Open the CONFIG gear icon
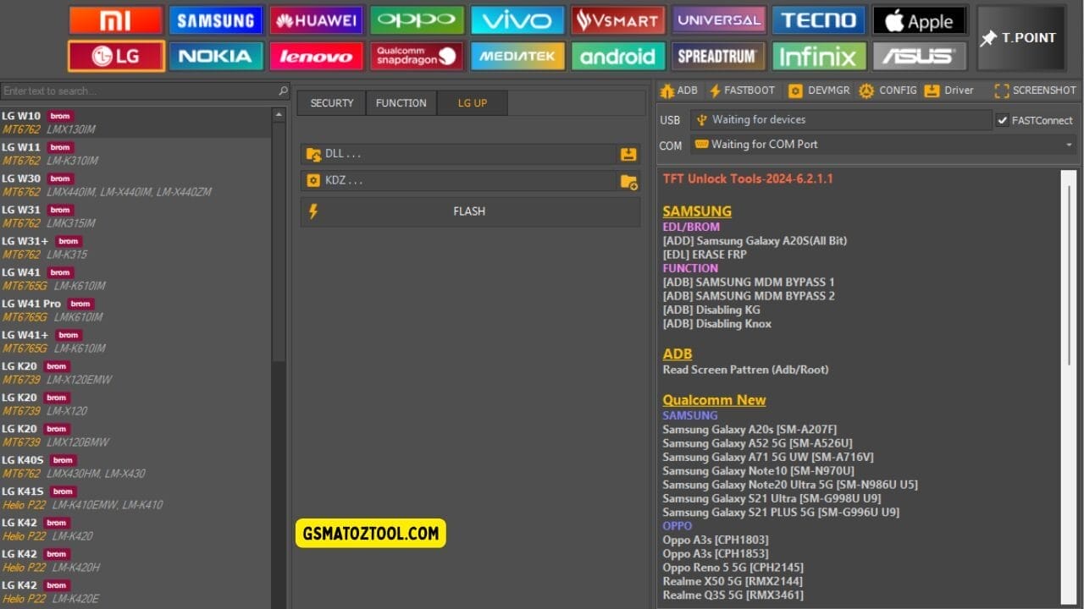 tap(866, 91)
